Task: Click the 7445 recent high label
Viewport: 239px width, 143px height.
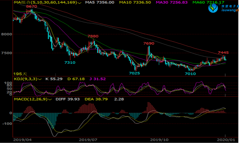Action: click(x=223, y=53)
